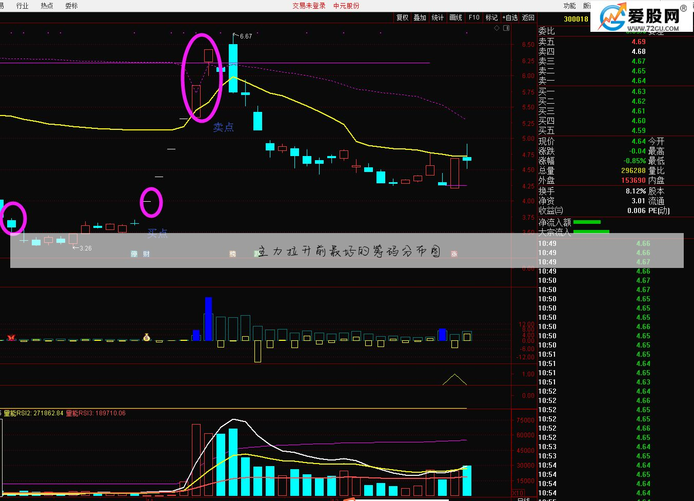This screenshot has height=501, width=694.
Task: Select the 卖一 ask price 4.64
Action: pyautogui.click(x=639, y=81)
